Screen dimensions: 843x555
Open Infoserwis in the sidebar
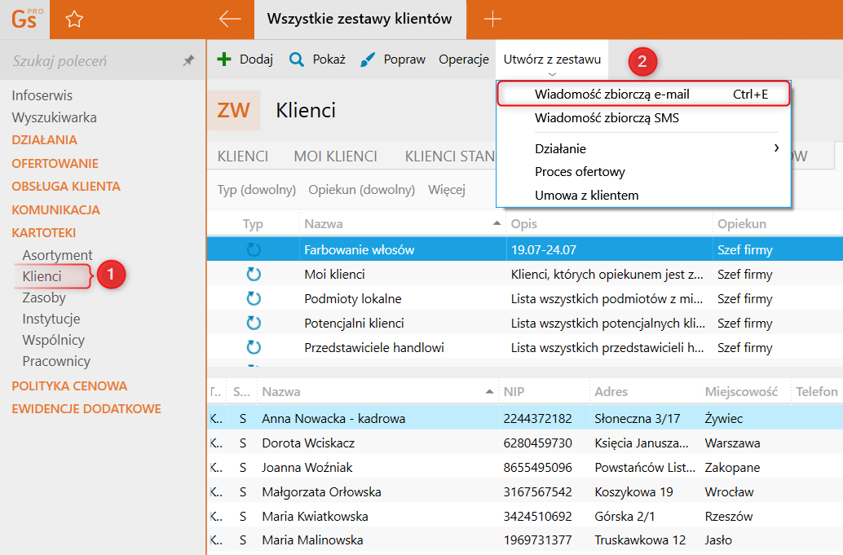click(42, 95)
